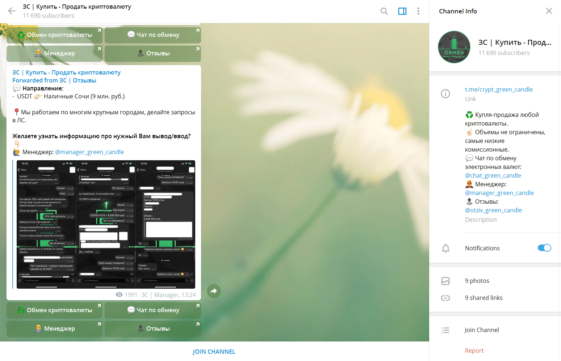
Task: Click the '11 690 subscribers' header text
Action: click(x=49, y=16)
